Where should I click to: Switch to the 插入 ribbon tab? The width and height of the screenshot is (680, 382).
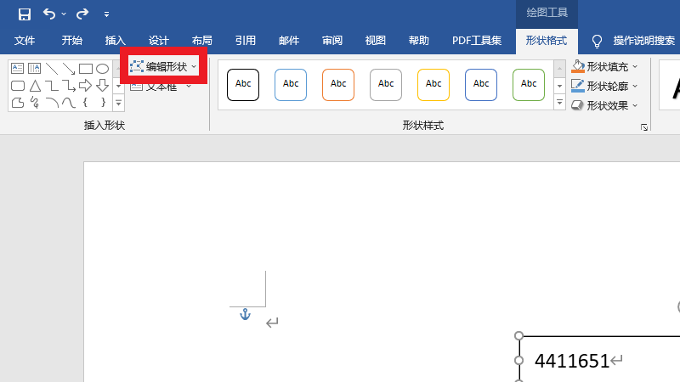point(115,40)
